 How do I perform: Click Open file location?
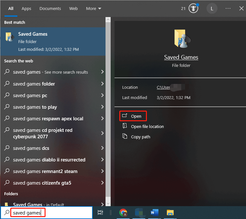click(x=147, y=126)
